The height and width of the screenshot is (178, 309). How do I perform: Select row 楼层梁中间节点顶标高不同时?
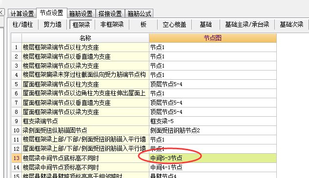tap(85, 167)
